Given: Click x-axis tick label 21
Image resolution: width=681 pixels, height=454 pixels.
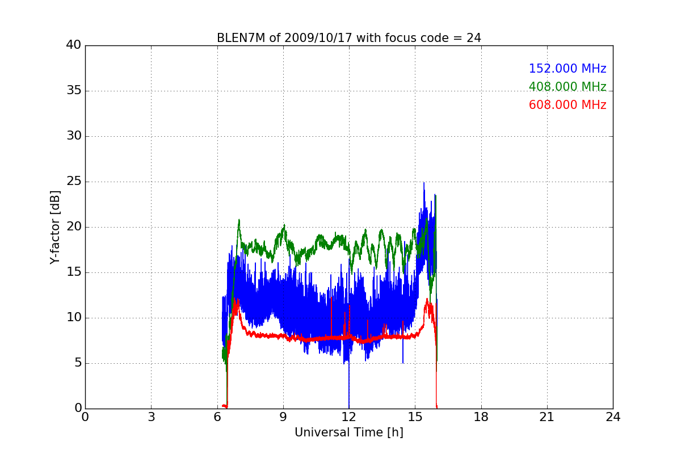Looking at the screenshot, I should pos(547,417).
